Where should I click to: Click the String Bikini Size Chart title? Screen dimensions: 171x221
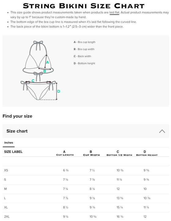84,6
